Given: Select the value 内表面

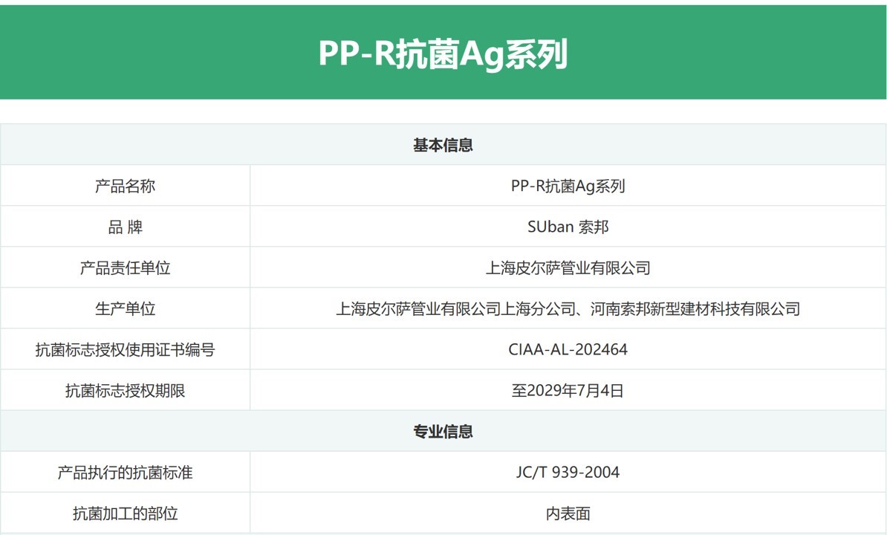Looking at the screenshot, I should (x=568, y=513).
